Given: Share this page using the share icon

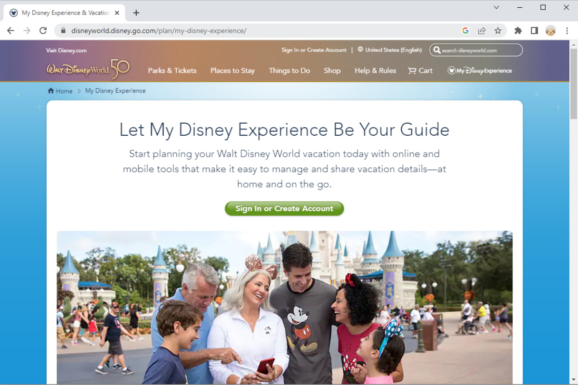Looking at the screenshot, I should click(x=482, y=30).
